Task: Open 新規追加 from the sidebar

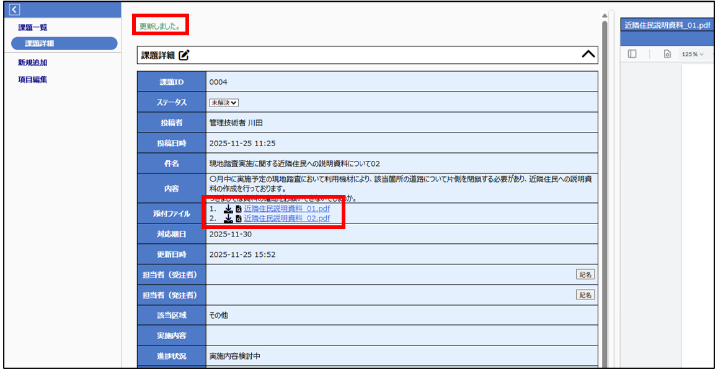Action: [33, 63]
